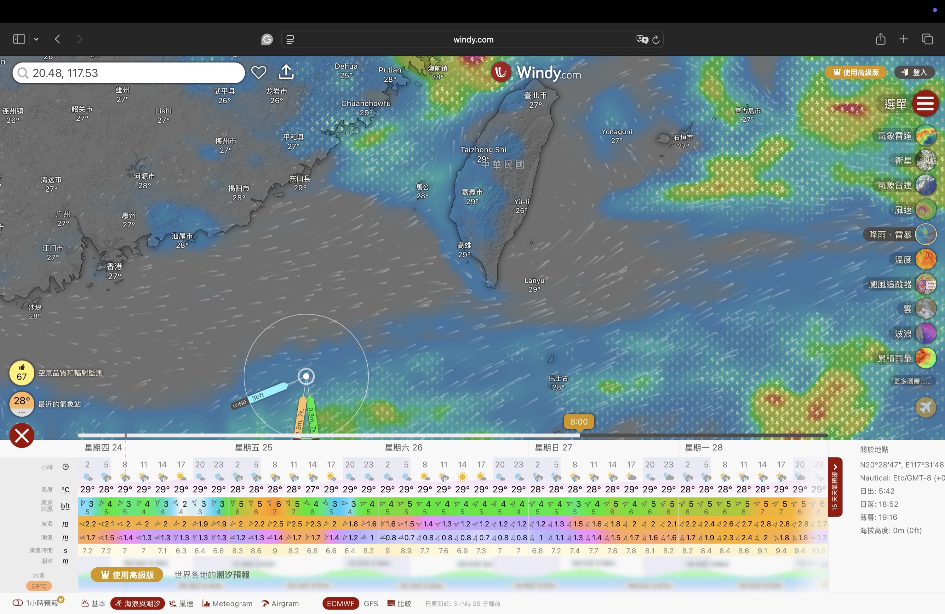945x614 pixels.
Task: Switch forecast model to GFS
Action: pyautogui.click(x=370, y=603)
